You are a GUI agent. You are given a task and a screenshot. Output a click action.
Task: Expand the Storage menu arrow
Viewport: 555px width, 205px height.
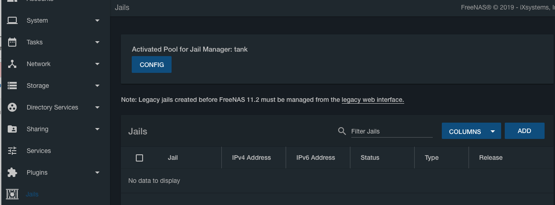pyautogui.click(x=97, y=86)
